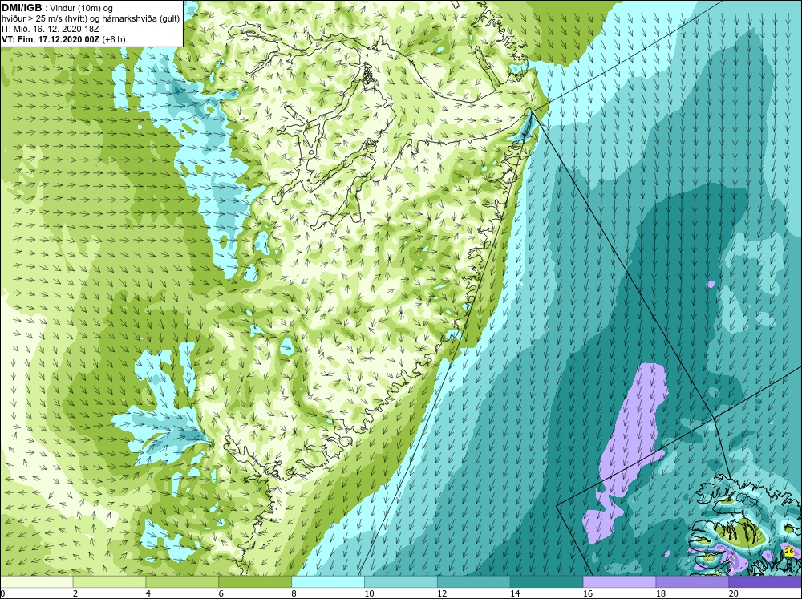Click the dark green 6–8 m/s legend swatch
The image size is (802, 599).
coord(255,581)
